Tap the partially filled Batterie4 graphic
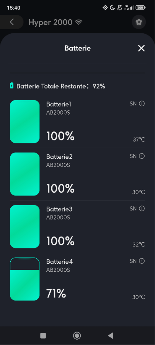Viewport: 155px width, 345px height. click(x=25, y=279)
